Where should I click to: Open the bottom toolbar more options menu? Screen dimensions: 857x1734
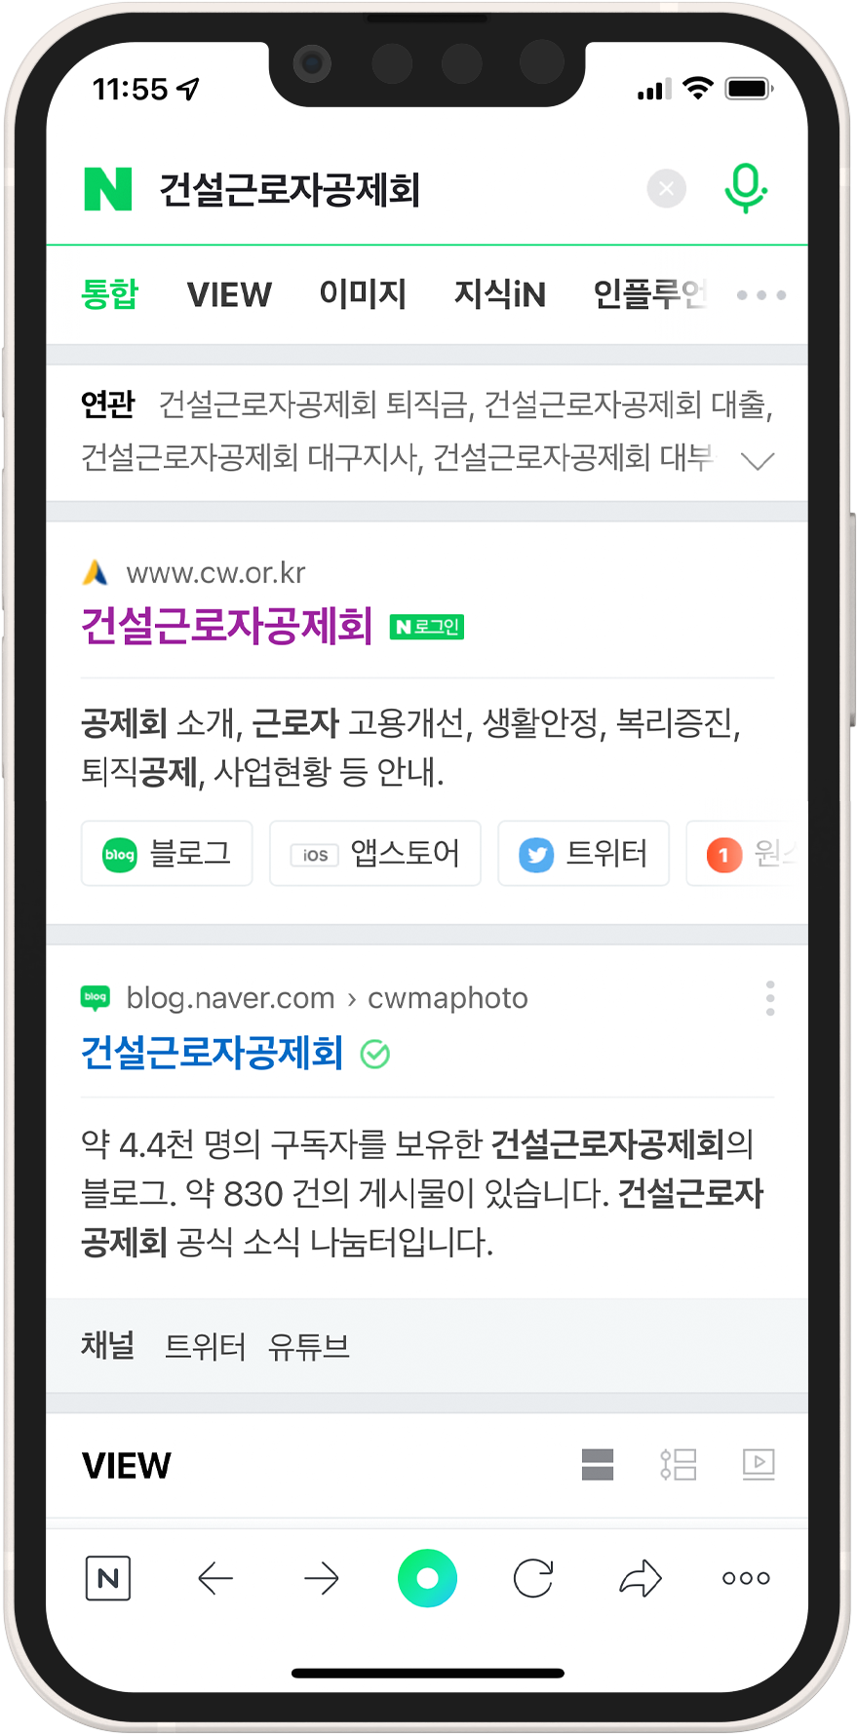[746, 1578]
